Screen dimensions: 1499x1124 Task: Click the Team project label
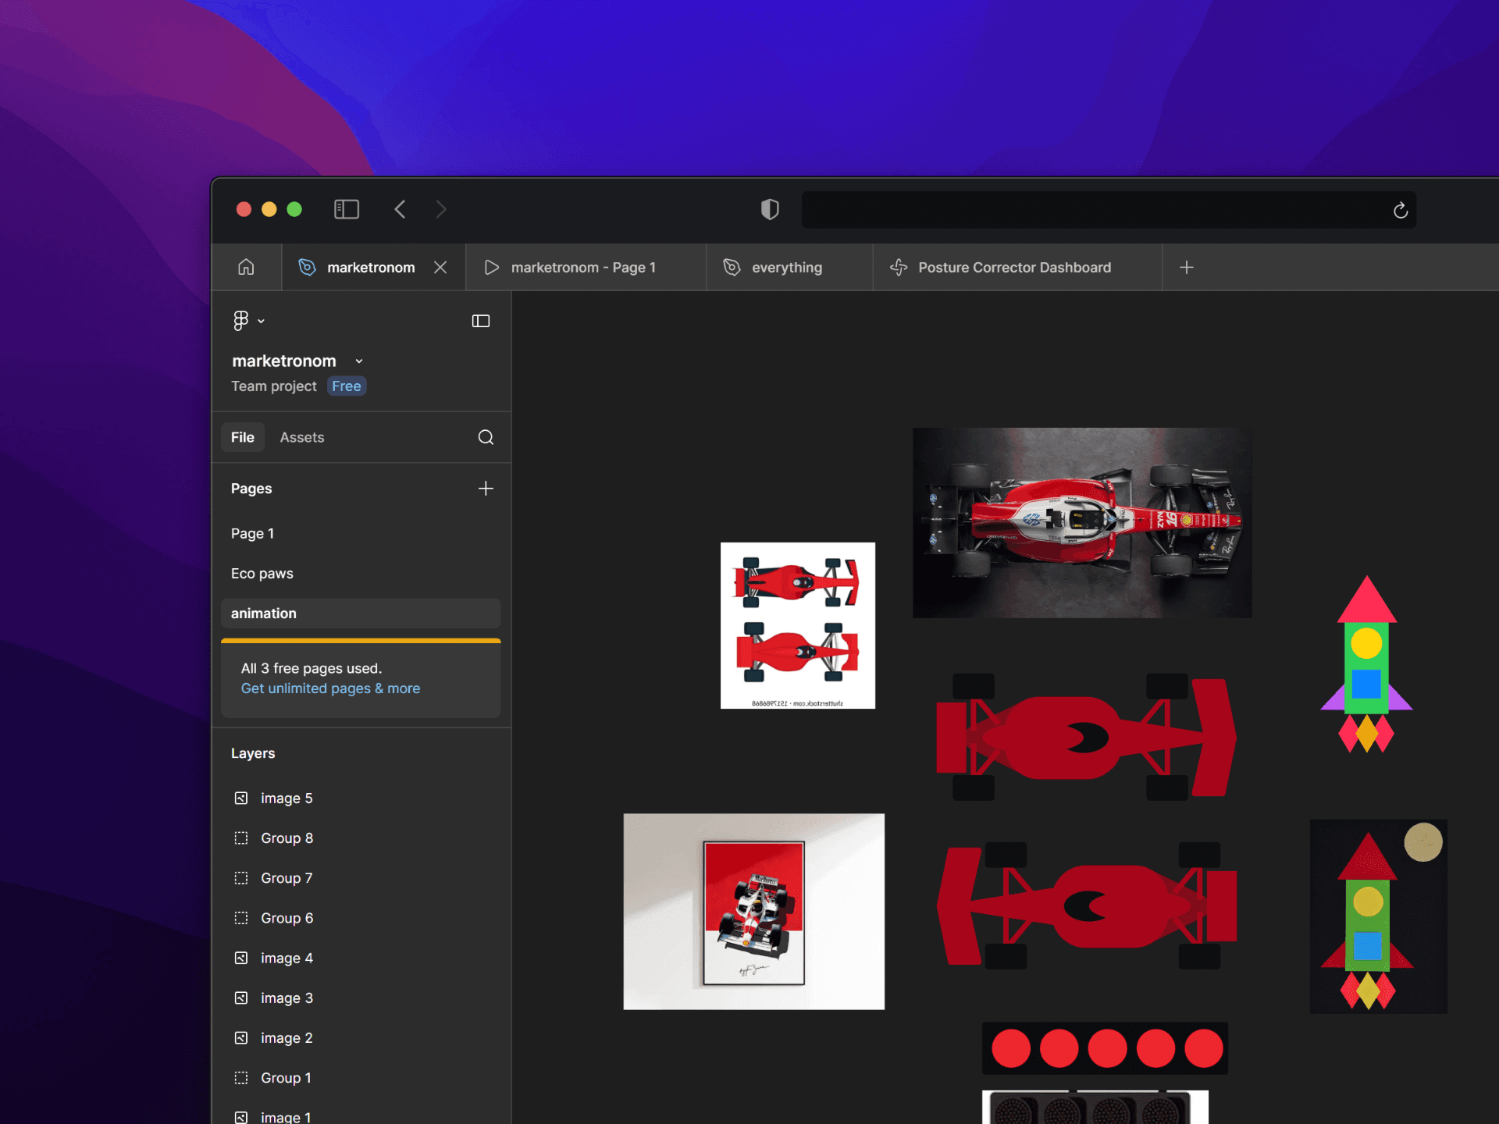[x=274, y=386]
